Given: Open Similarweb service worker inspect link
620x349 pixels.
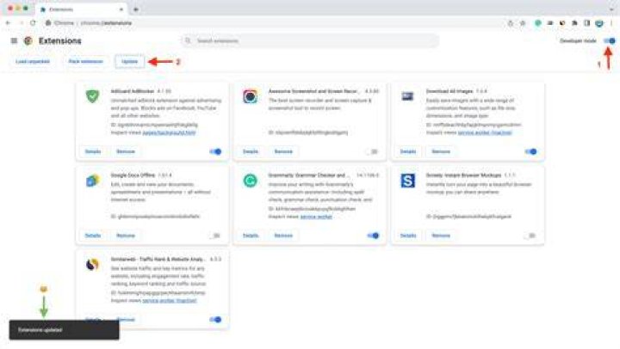Looking at the screenshot, I should (x=170, y=301).
